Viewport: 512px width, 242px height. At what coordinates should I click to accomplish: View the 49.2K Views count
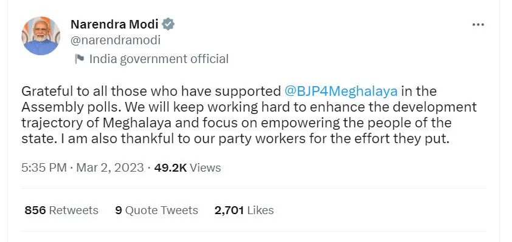click(187, 168)
